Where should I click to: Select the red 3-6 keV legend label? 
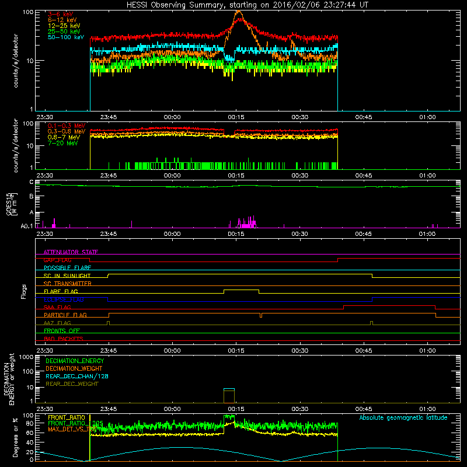click(x=61, y=14)
